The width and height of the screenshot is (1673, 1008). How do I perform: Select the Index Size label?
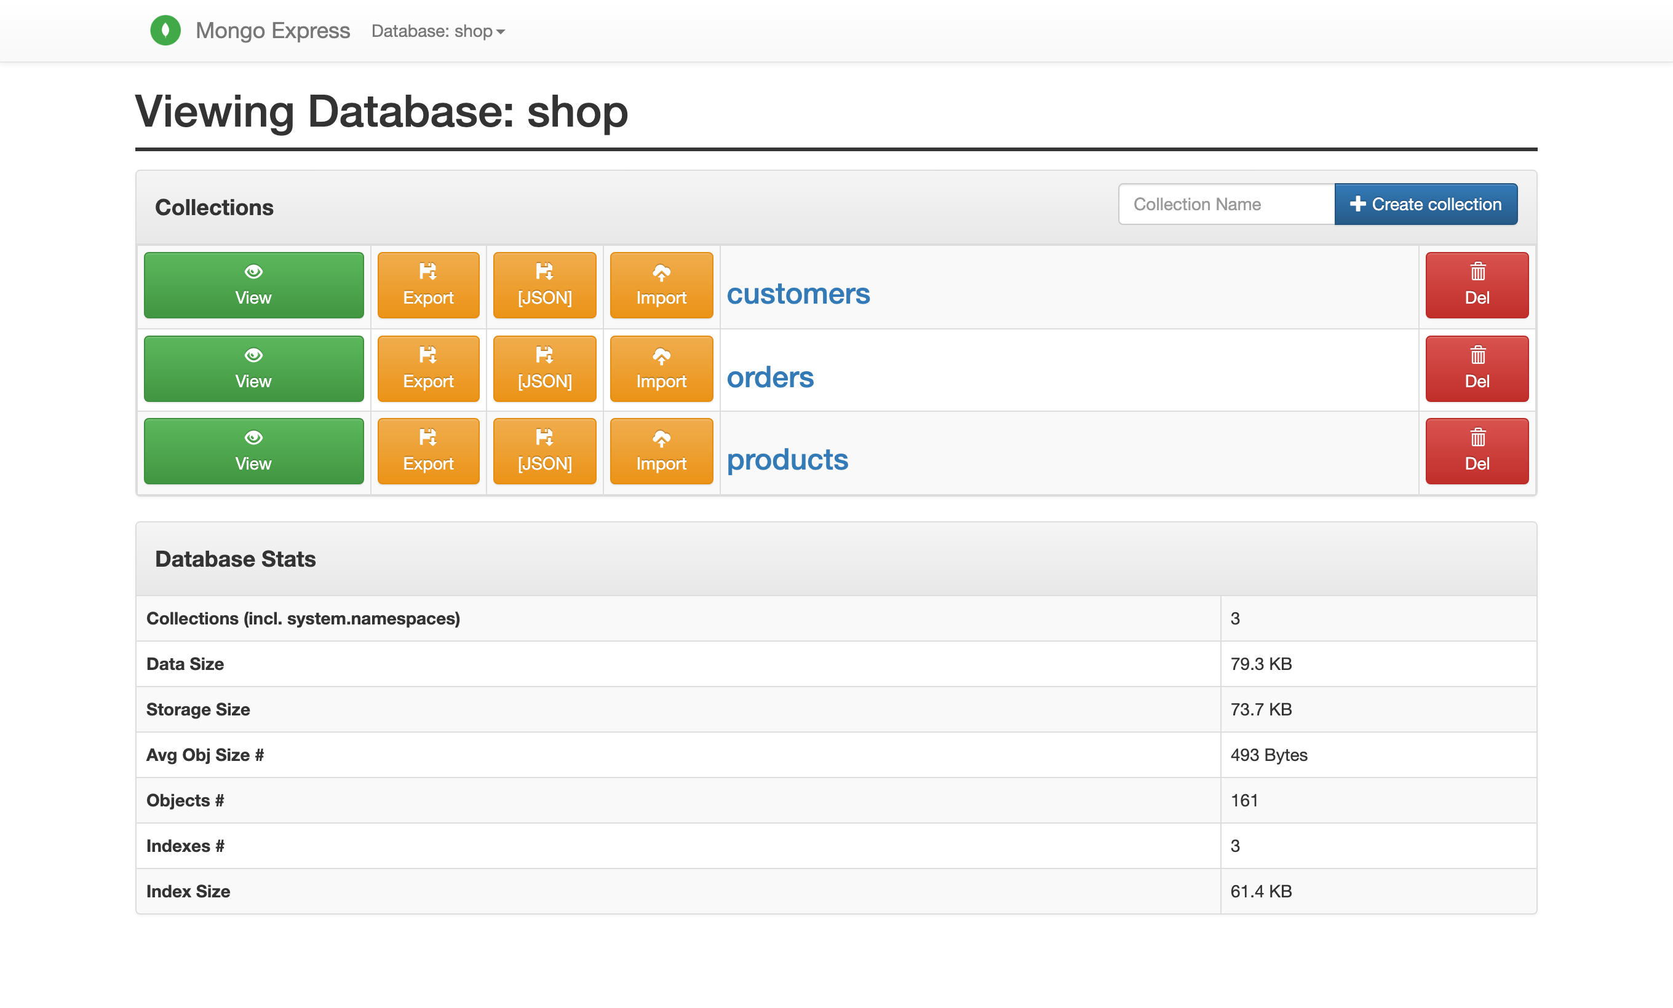tap(188, 891)
